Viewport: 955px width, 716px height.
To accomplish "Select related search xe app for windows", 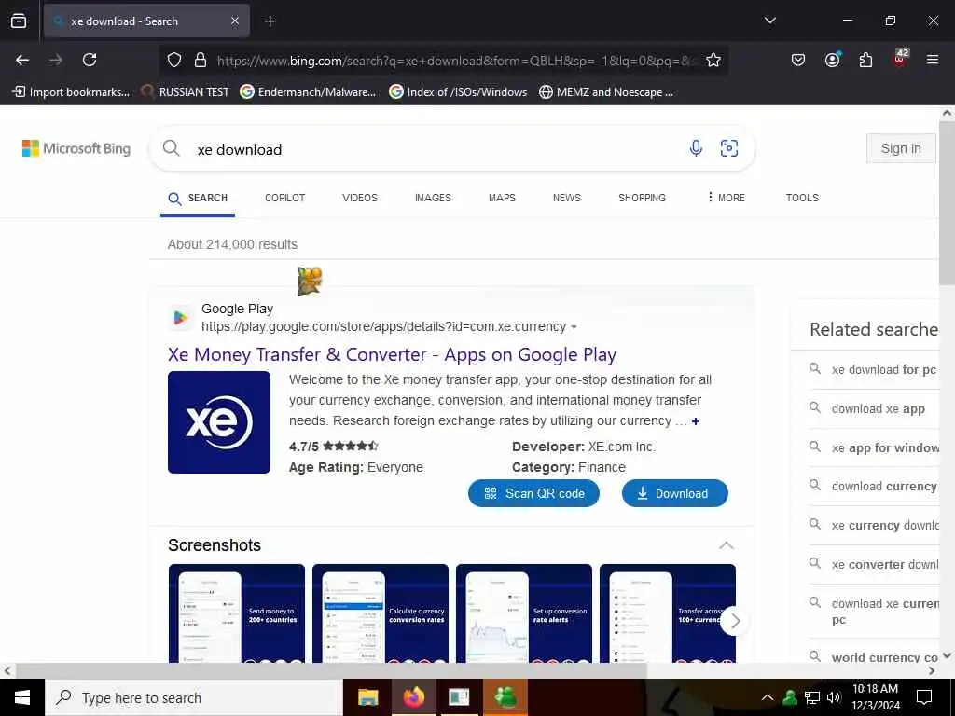I will [885, 448].
